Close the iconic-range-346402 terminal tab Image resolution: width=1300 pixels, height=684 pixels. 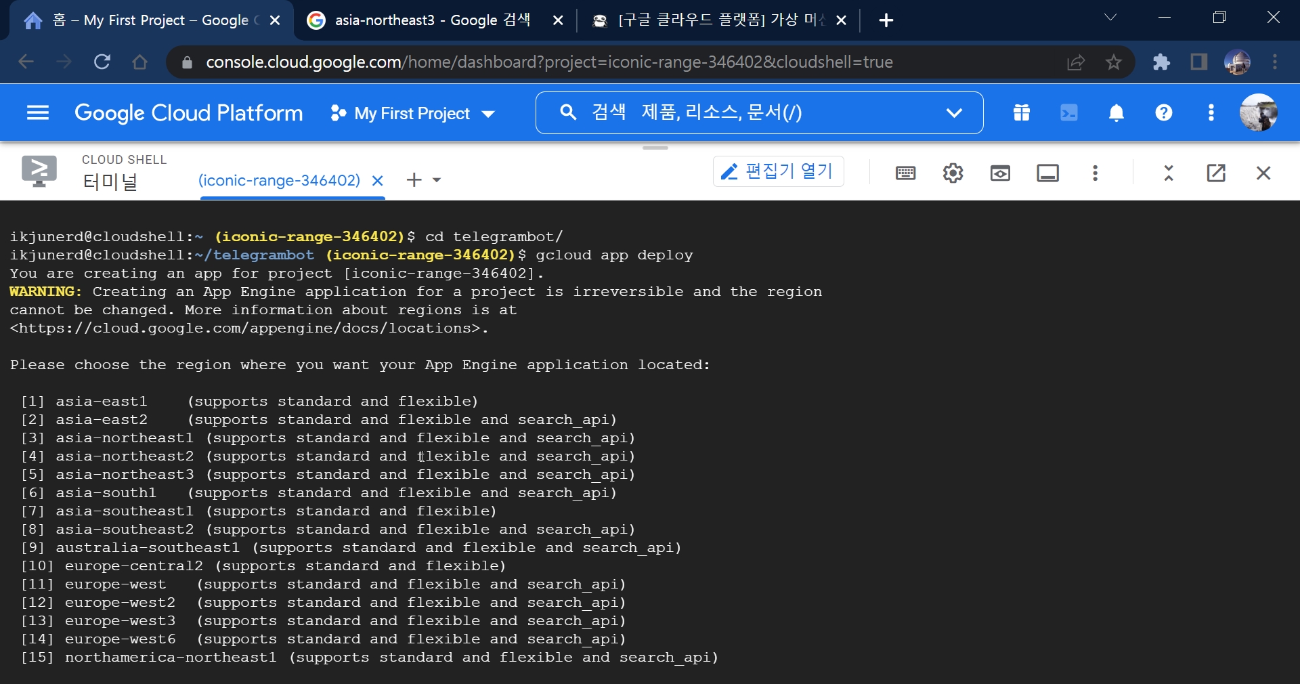[x=378, y=181]
